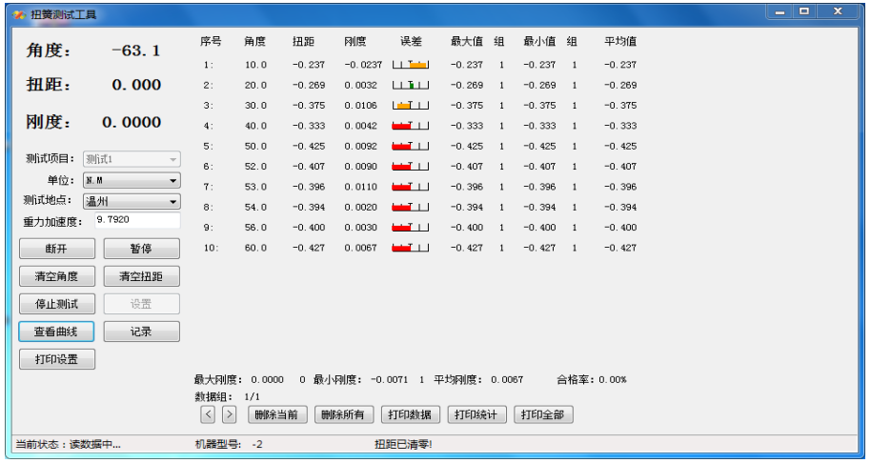Stop testing via 停止测试 button
The height and width of the screenshot is (463, 871).
56,304
